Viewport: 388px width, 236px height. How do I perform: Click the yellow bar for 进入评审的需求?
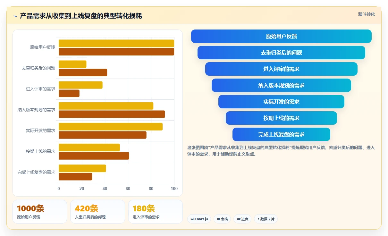tap(80, 85)
